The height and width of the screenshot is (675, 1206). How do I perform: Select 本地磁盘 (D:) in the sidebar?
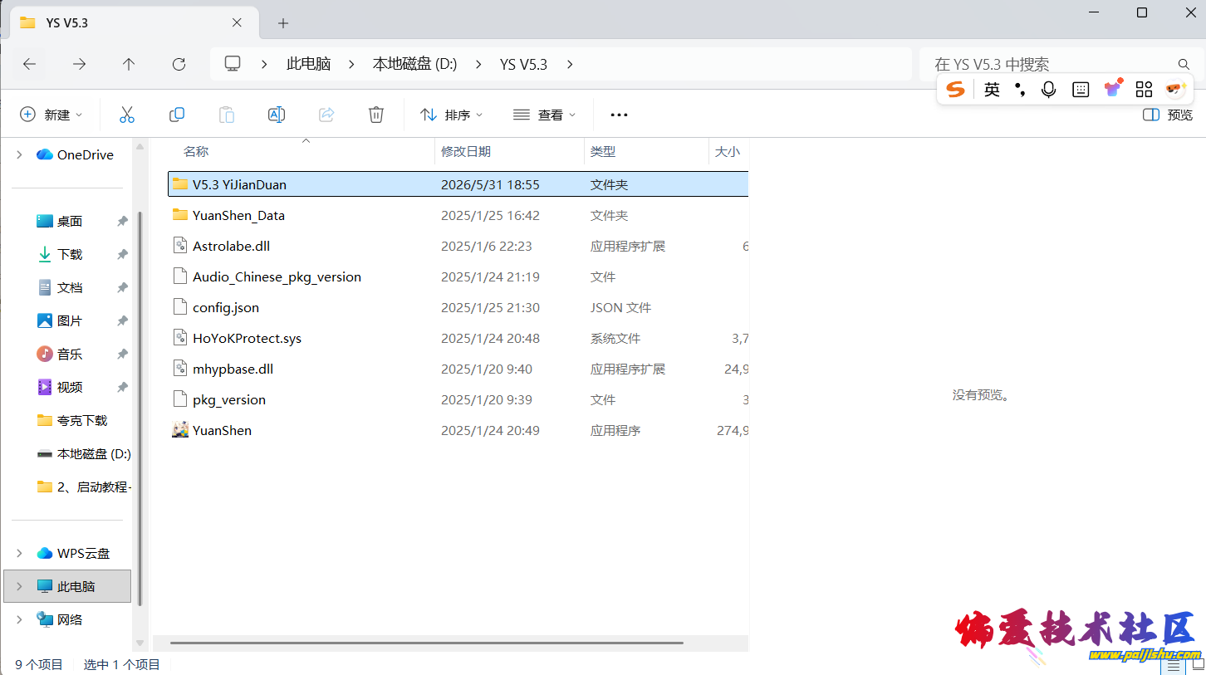pyautogui.click(x=83, y=453)
